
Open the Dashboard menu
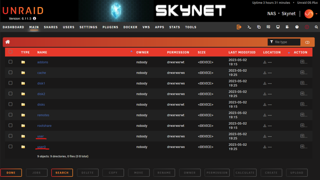click(13, 27)
